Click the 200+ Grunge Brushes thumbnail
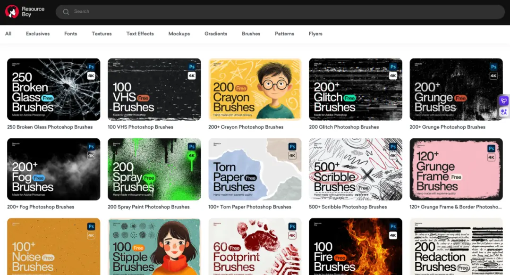Screen dimensions: 510x275 pyautogui.click(x=456, y=90)
